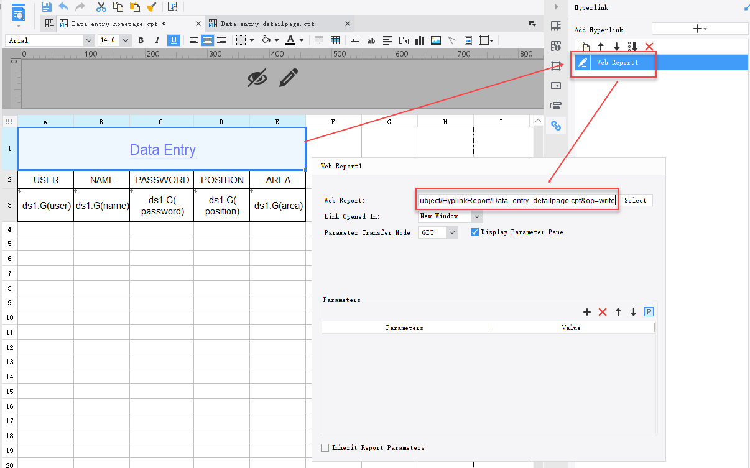Insert a chart using bar chart icon
The width and height of the screenshot is (750, 468).
point(420,40)
